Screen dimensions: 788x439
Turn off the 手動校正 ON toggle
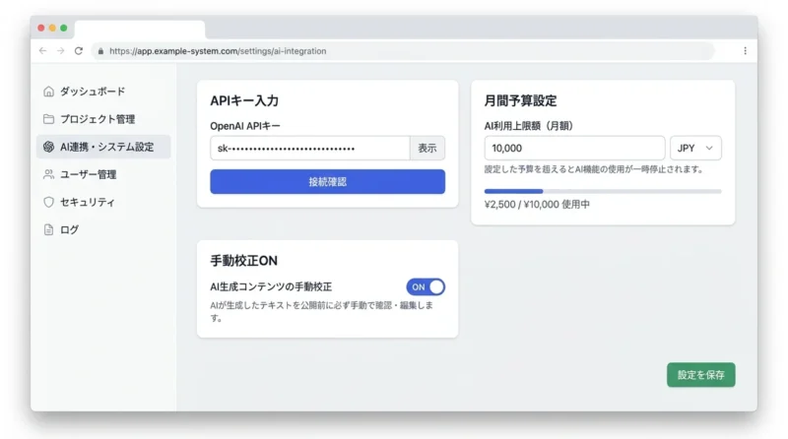click(426, 286)
